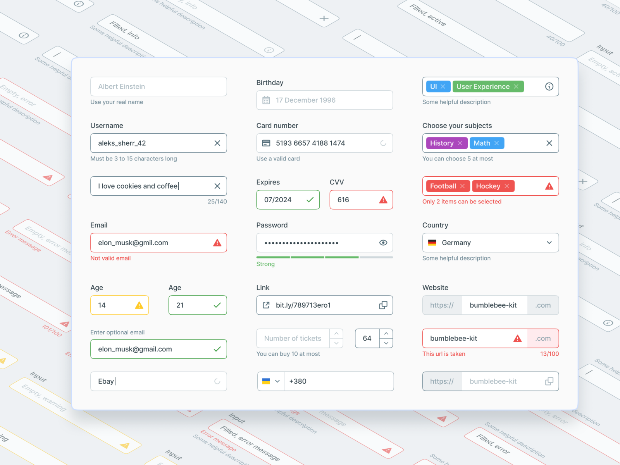
Task: Remove the History subject tag
Action: click(x=460, y=143)
